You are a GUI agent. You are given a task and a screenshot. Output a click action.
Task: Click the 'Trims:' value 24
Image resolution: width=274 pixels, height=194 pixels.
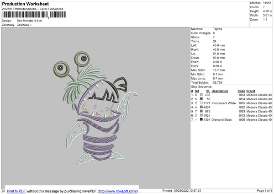pyautogui.click(x=215, y=41)
